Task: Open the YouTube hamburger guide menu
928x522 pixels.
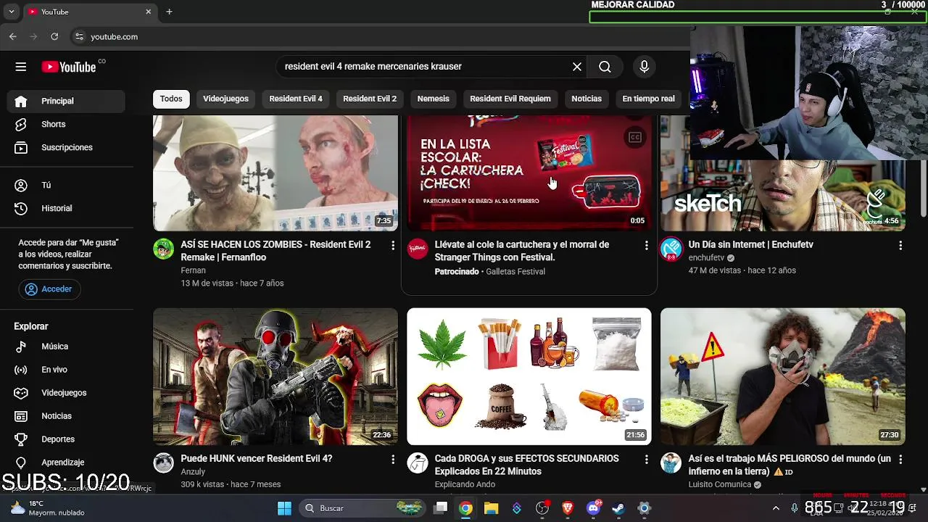Action: click(20, 67)
